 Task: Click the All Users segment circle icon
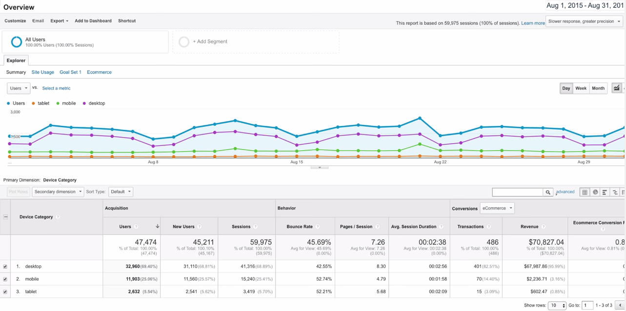[x=16, y=42]
